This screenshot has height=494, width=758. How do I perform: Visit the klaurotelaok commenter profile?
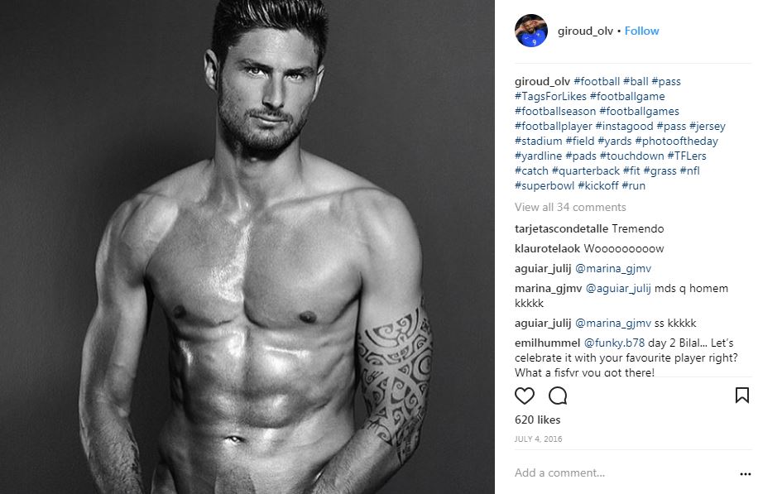pyautogui.click(x=547, y=249)
